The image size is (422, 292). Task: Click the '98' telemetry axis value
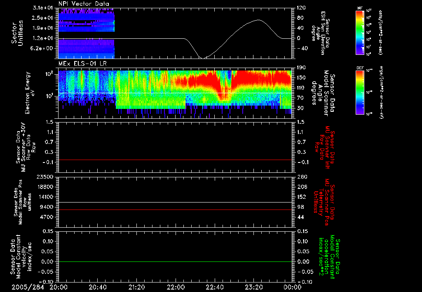[300, 207]
